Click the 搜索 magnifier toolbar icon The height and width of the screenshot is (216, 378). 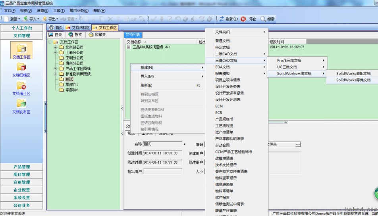point(263,19)
